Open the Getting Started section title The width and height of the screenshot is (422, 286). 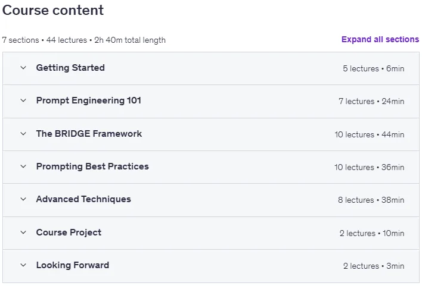coord(70,68)
